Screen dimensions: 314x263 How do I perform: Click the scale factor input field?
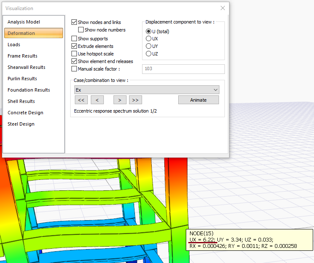click(183, 69)
